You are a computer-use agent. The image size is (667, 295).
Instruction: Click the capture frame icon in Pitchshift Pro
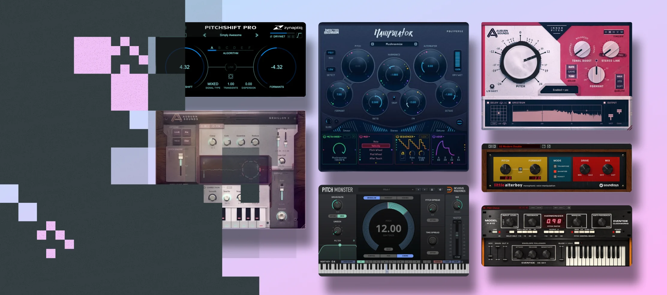tap(231, 77)
